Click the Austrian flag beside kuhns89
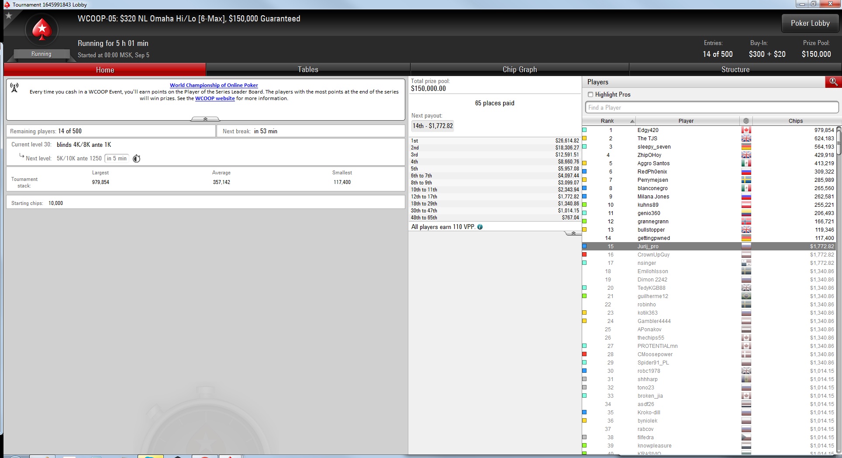This screenshot has height=458, width=842. pos(746,205)
